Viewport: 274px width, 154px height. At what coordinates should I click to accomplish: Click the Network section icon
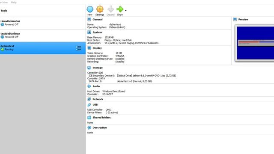tap(89, 99)
